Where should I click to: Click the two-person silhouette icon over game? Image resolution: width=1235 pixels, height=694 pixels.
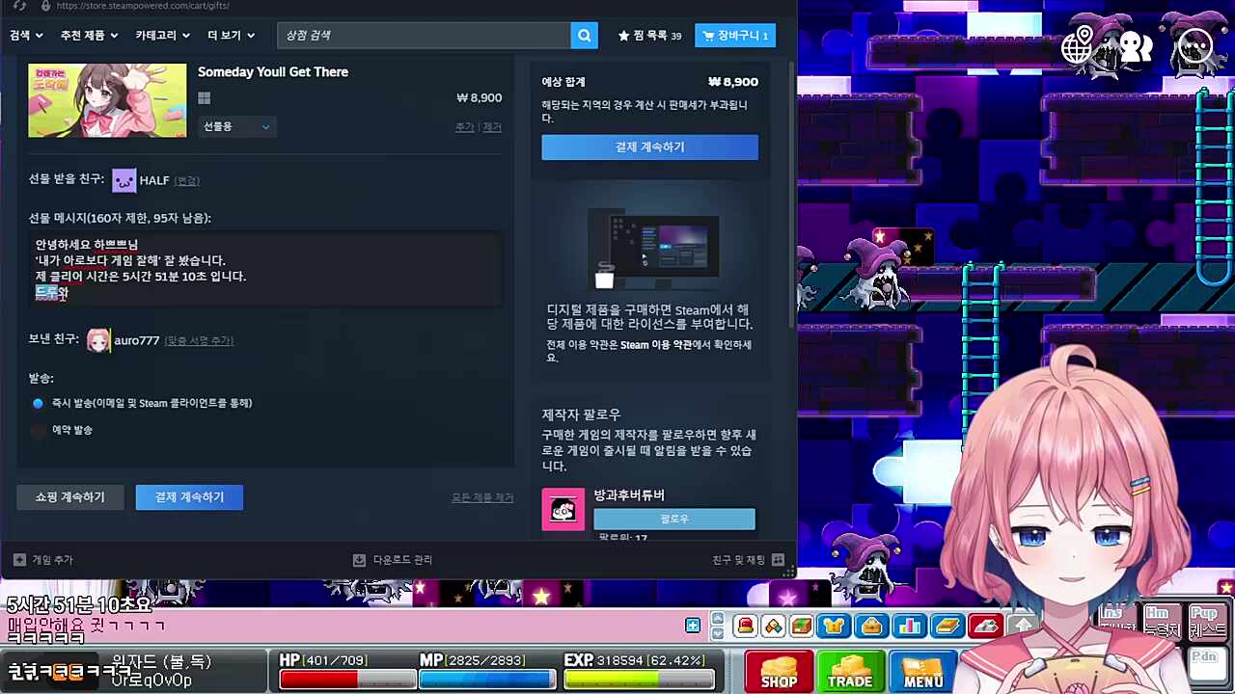1135,44
